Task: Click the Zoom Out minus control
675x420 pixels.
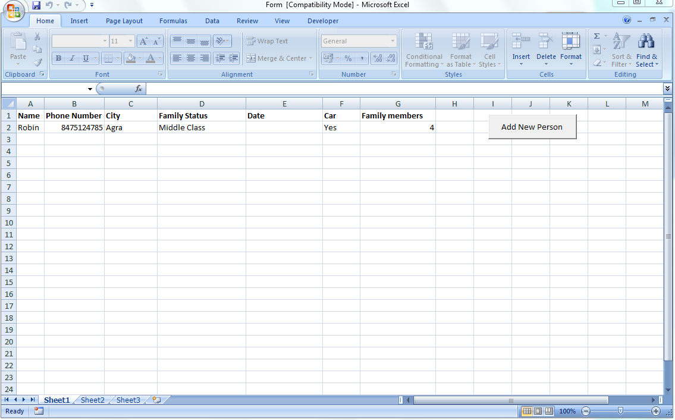Action: [x=586, y=410]
